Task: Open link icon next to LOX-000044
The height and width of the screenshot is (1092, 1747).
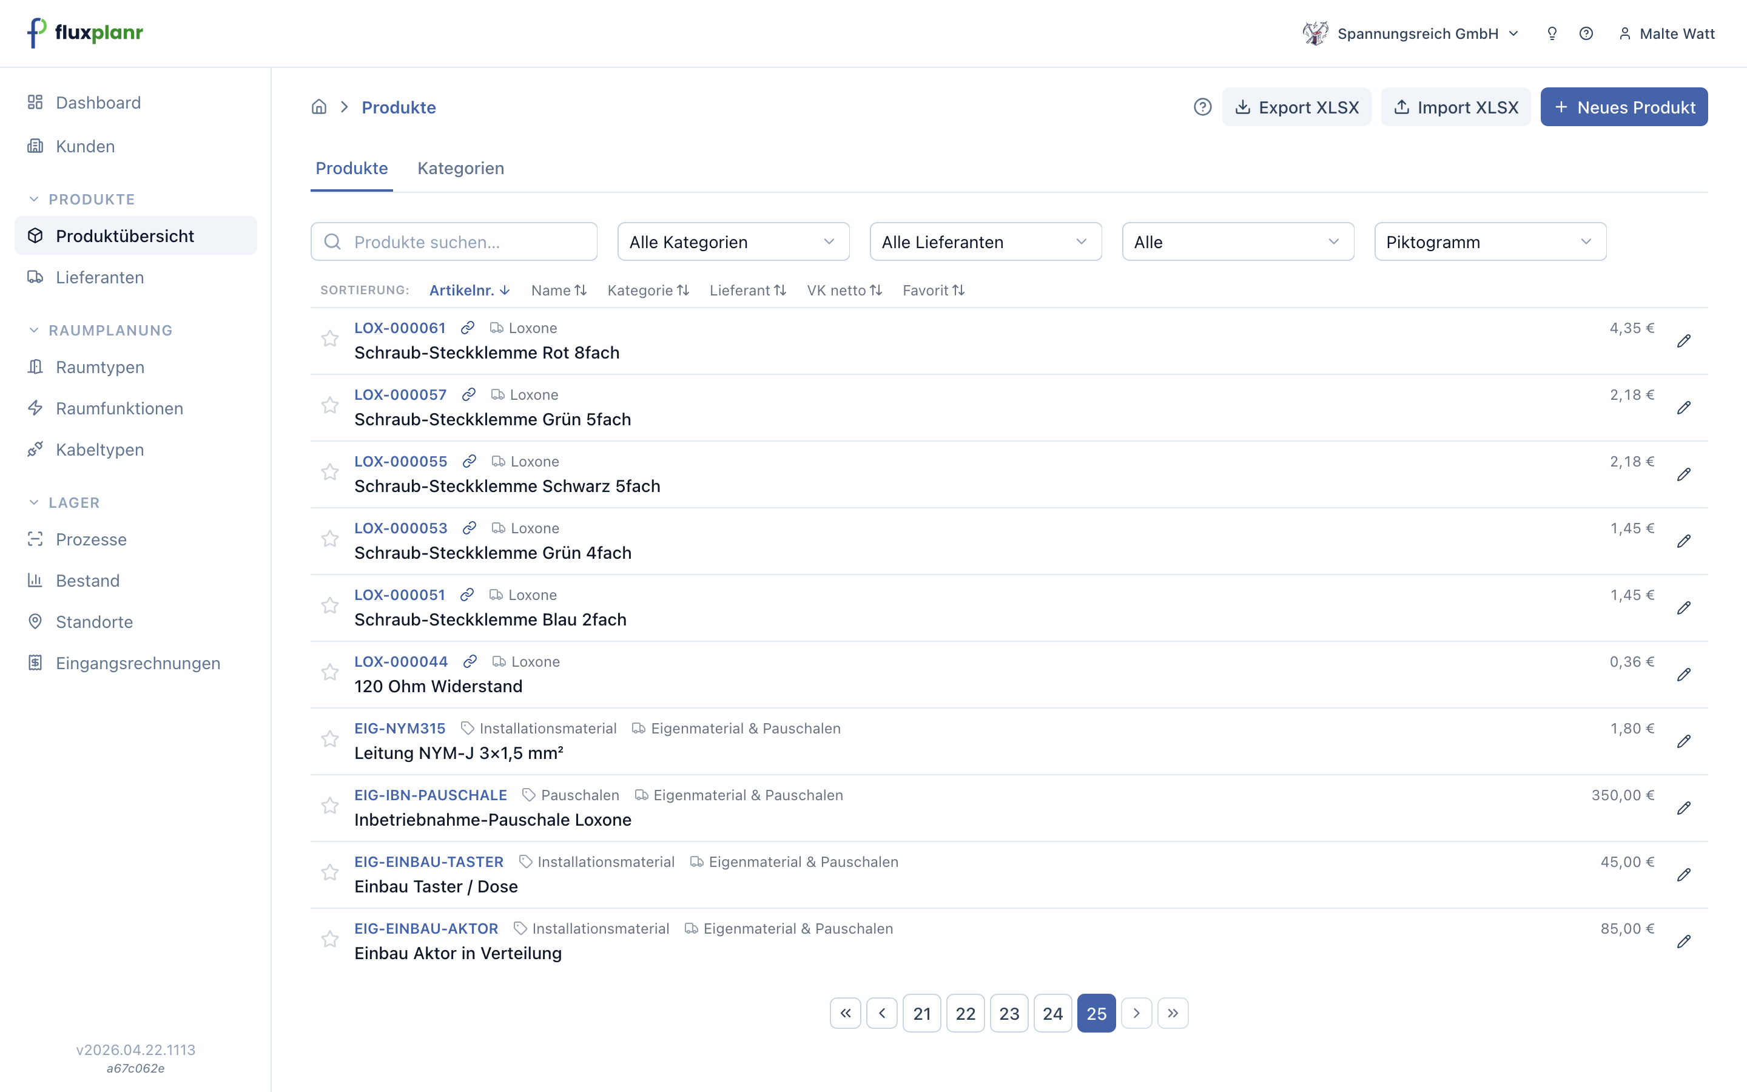Action: (x=470, y=661)
